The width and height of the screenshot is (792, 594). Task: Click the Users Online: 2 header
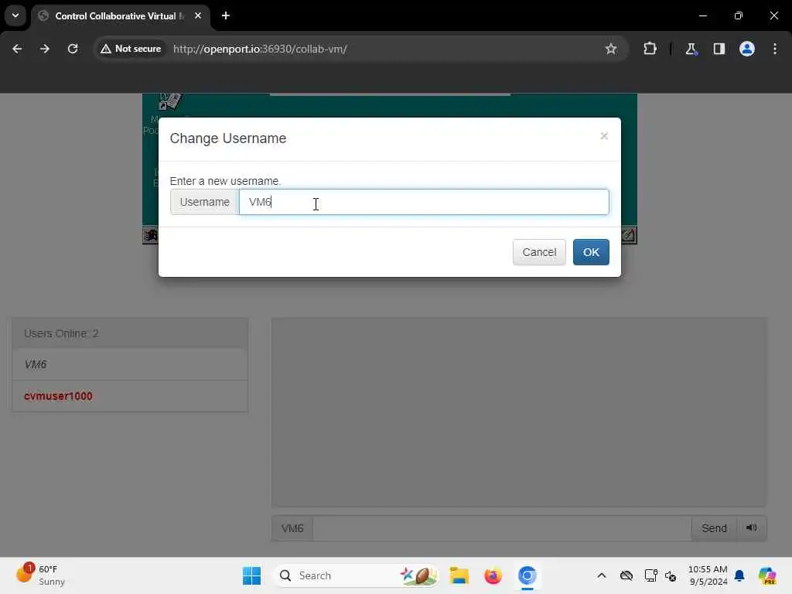point(130,333)
